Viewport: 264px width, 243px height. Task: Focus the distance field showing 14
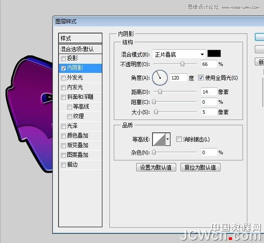point(209,92)
